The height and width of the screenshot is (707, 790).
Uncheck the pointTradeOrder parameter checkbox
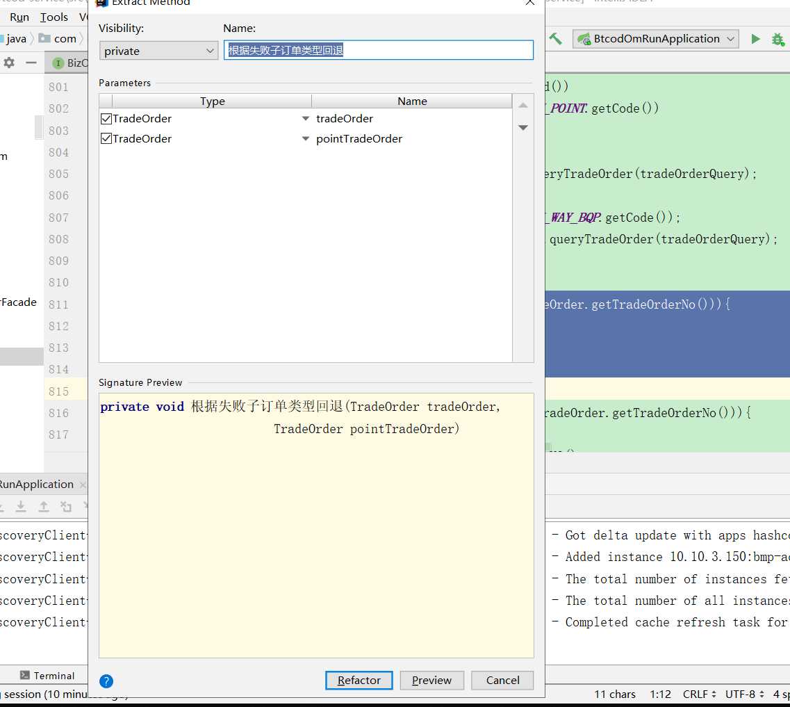pos(106,138)
